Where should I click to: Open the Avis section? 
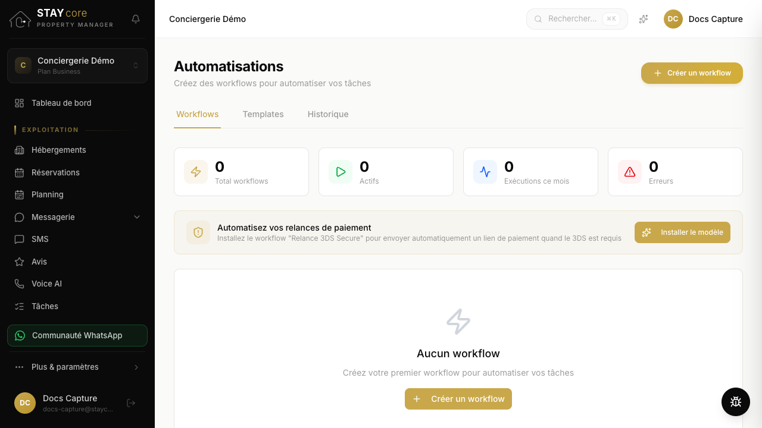pos(77,262)
